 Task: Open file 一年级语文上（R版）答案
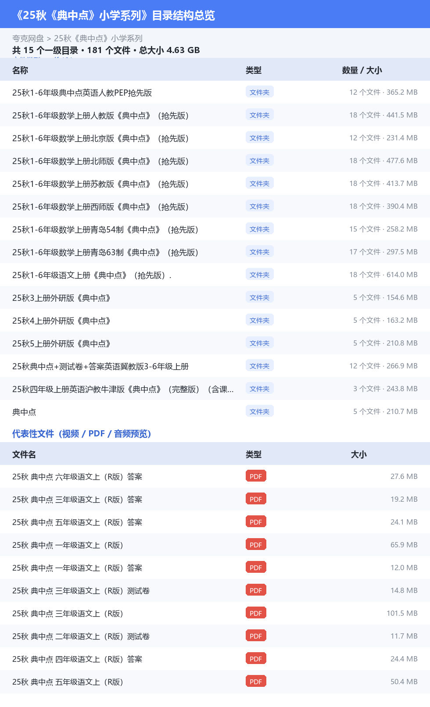coord(77,568)
